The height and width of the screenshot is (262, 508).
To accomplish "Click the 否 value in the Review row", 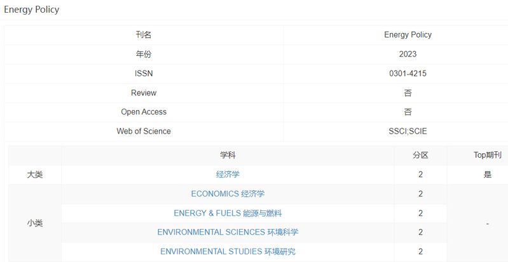I will (408, 93).
